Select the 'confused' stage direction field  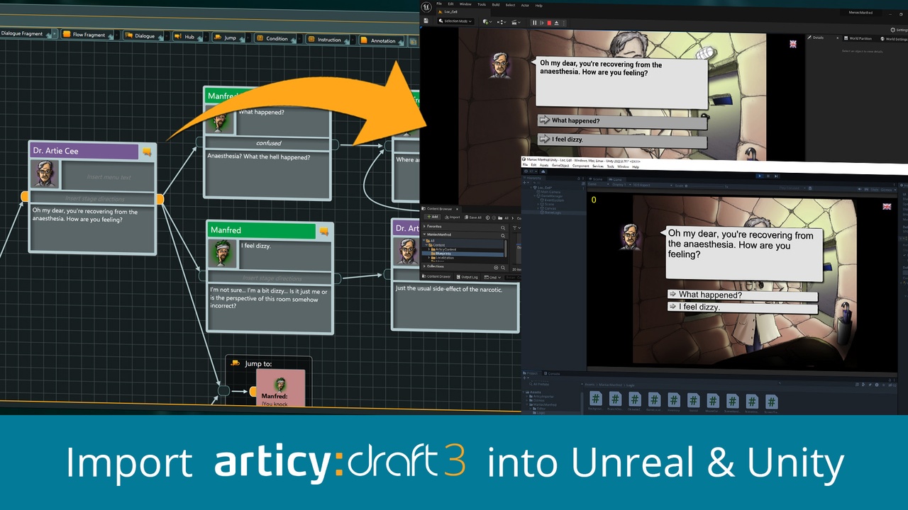tap(268, 144)
